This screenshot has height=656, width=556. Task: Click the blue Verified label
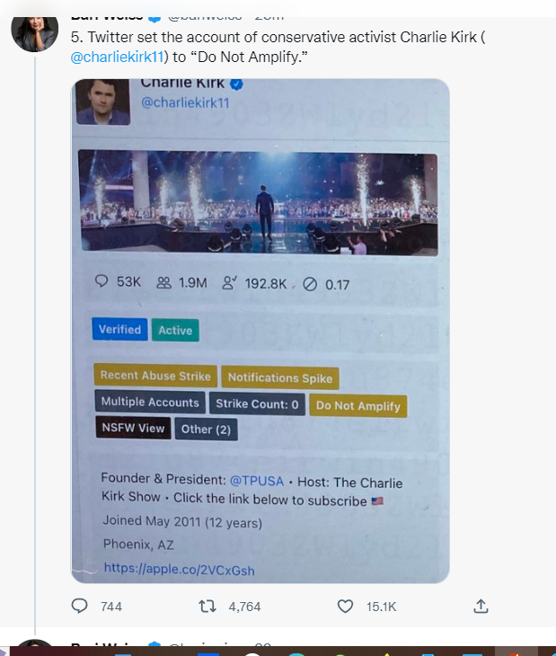119,330
